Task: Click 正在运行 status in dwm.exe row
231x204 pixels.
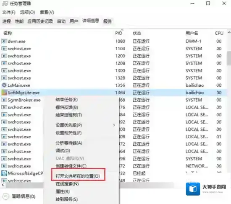Action: coord(141,41)
